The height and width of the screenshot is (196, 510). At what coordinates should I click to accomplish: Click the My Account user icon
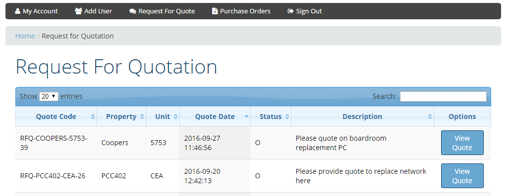(x=17, y=11)
